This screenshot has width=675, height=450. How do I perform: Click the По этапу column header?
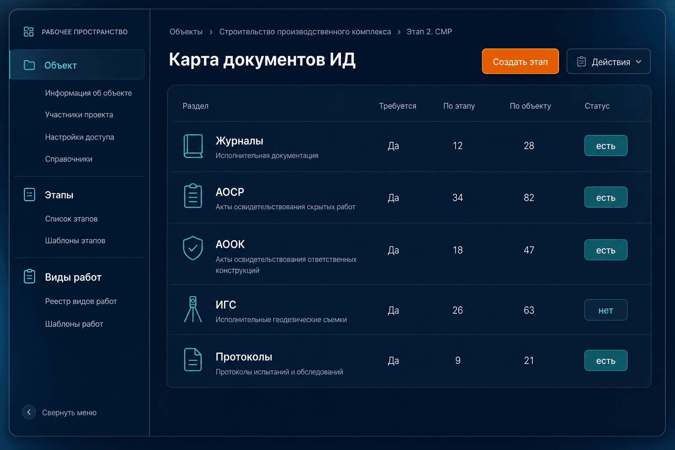point(459,106)
